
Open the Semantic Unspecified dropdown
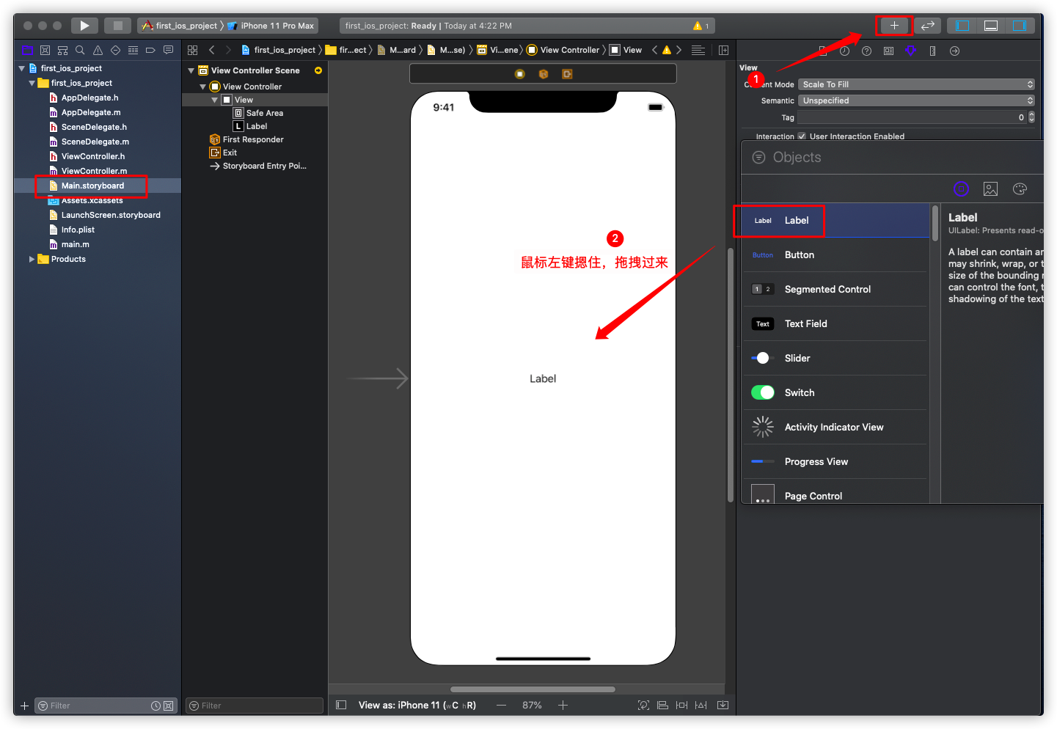[x=916, y=100]
